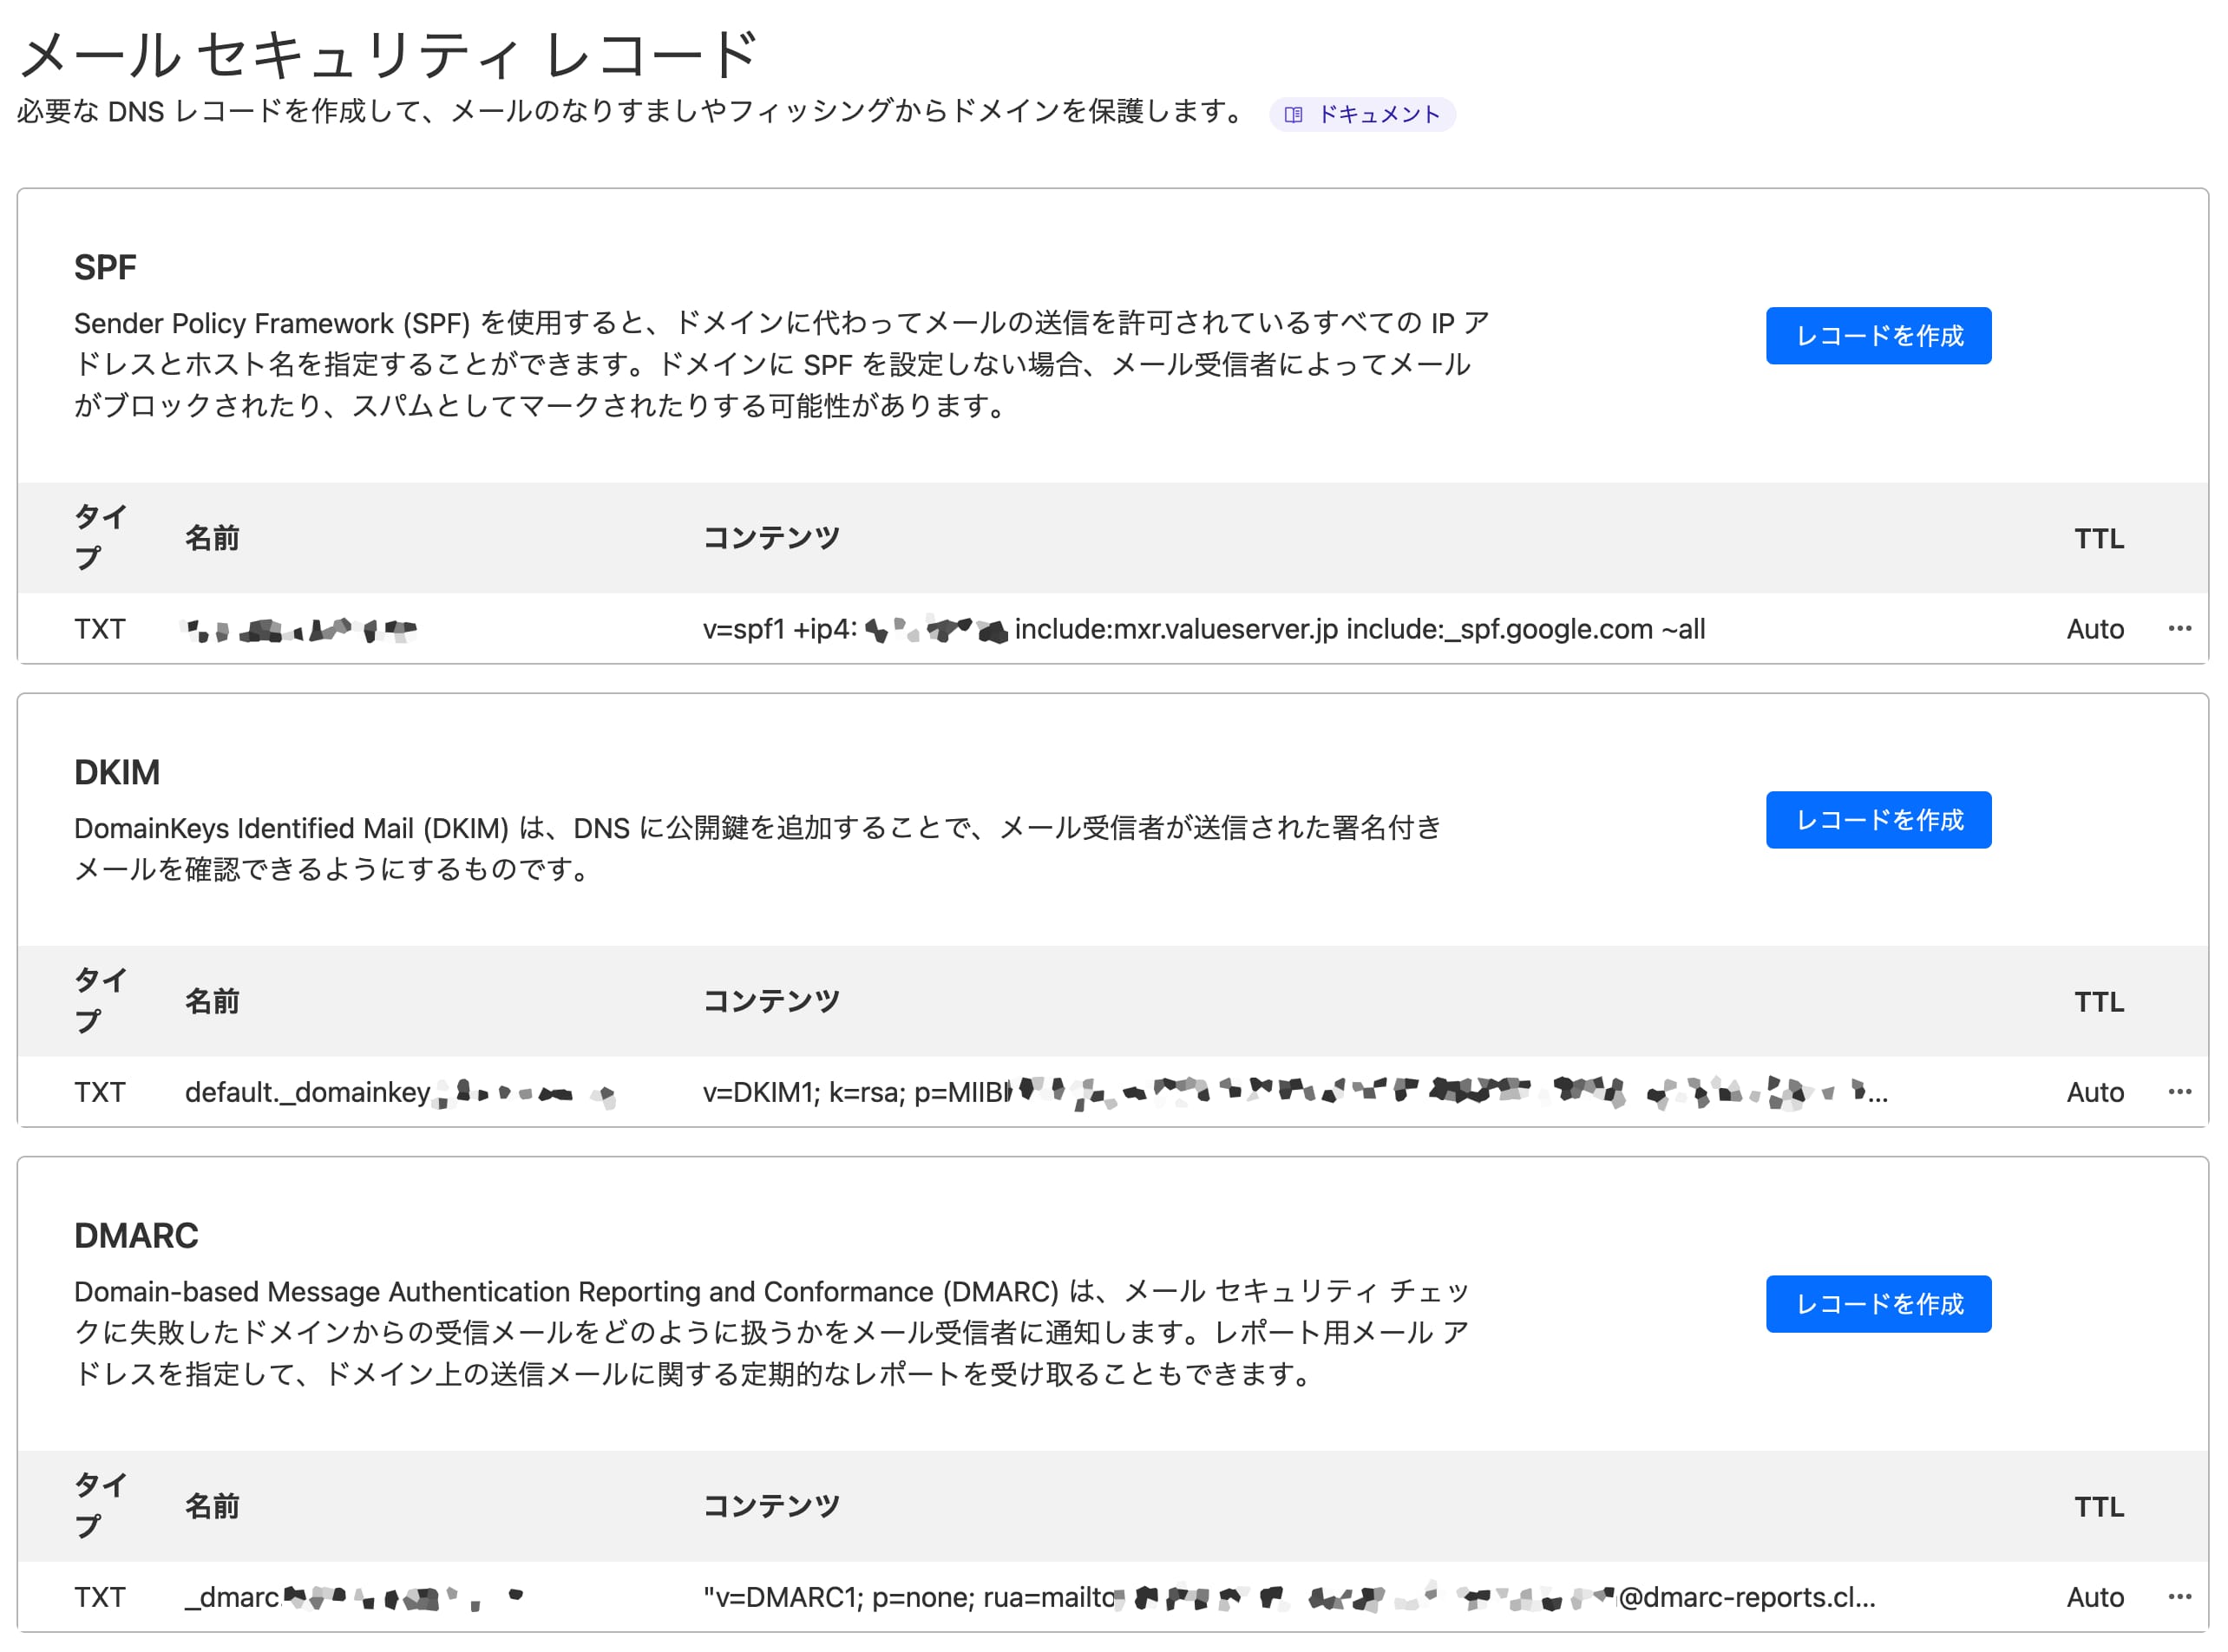Click レコードを作成 in the DKIM section
Screen dimensions: 2228x1652
[x=1878, y=820]
